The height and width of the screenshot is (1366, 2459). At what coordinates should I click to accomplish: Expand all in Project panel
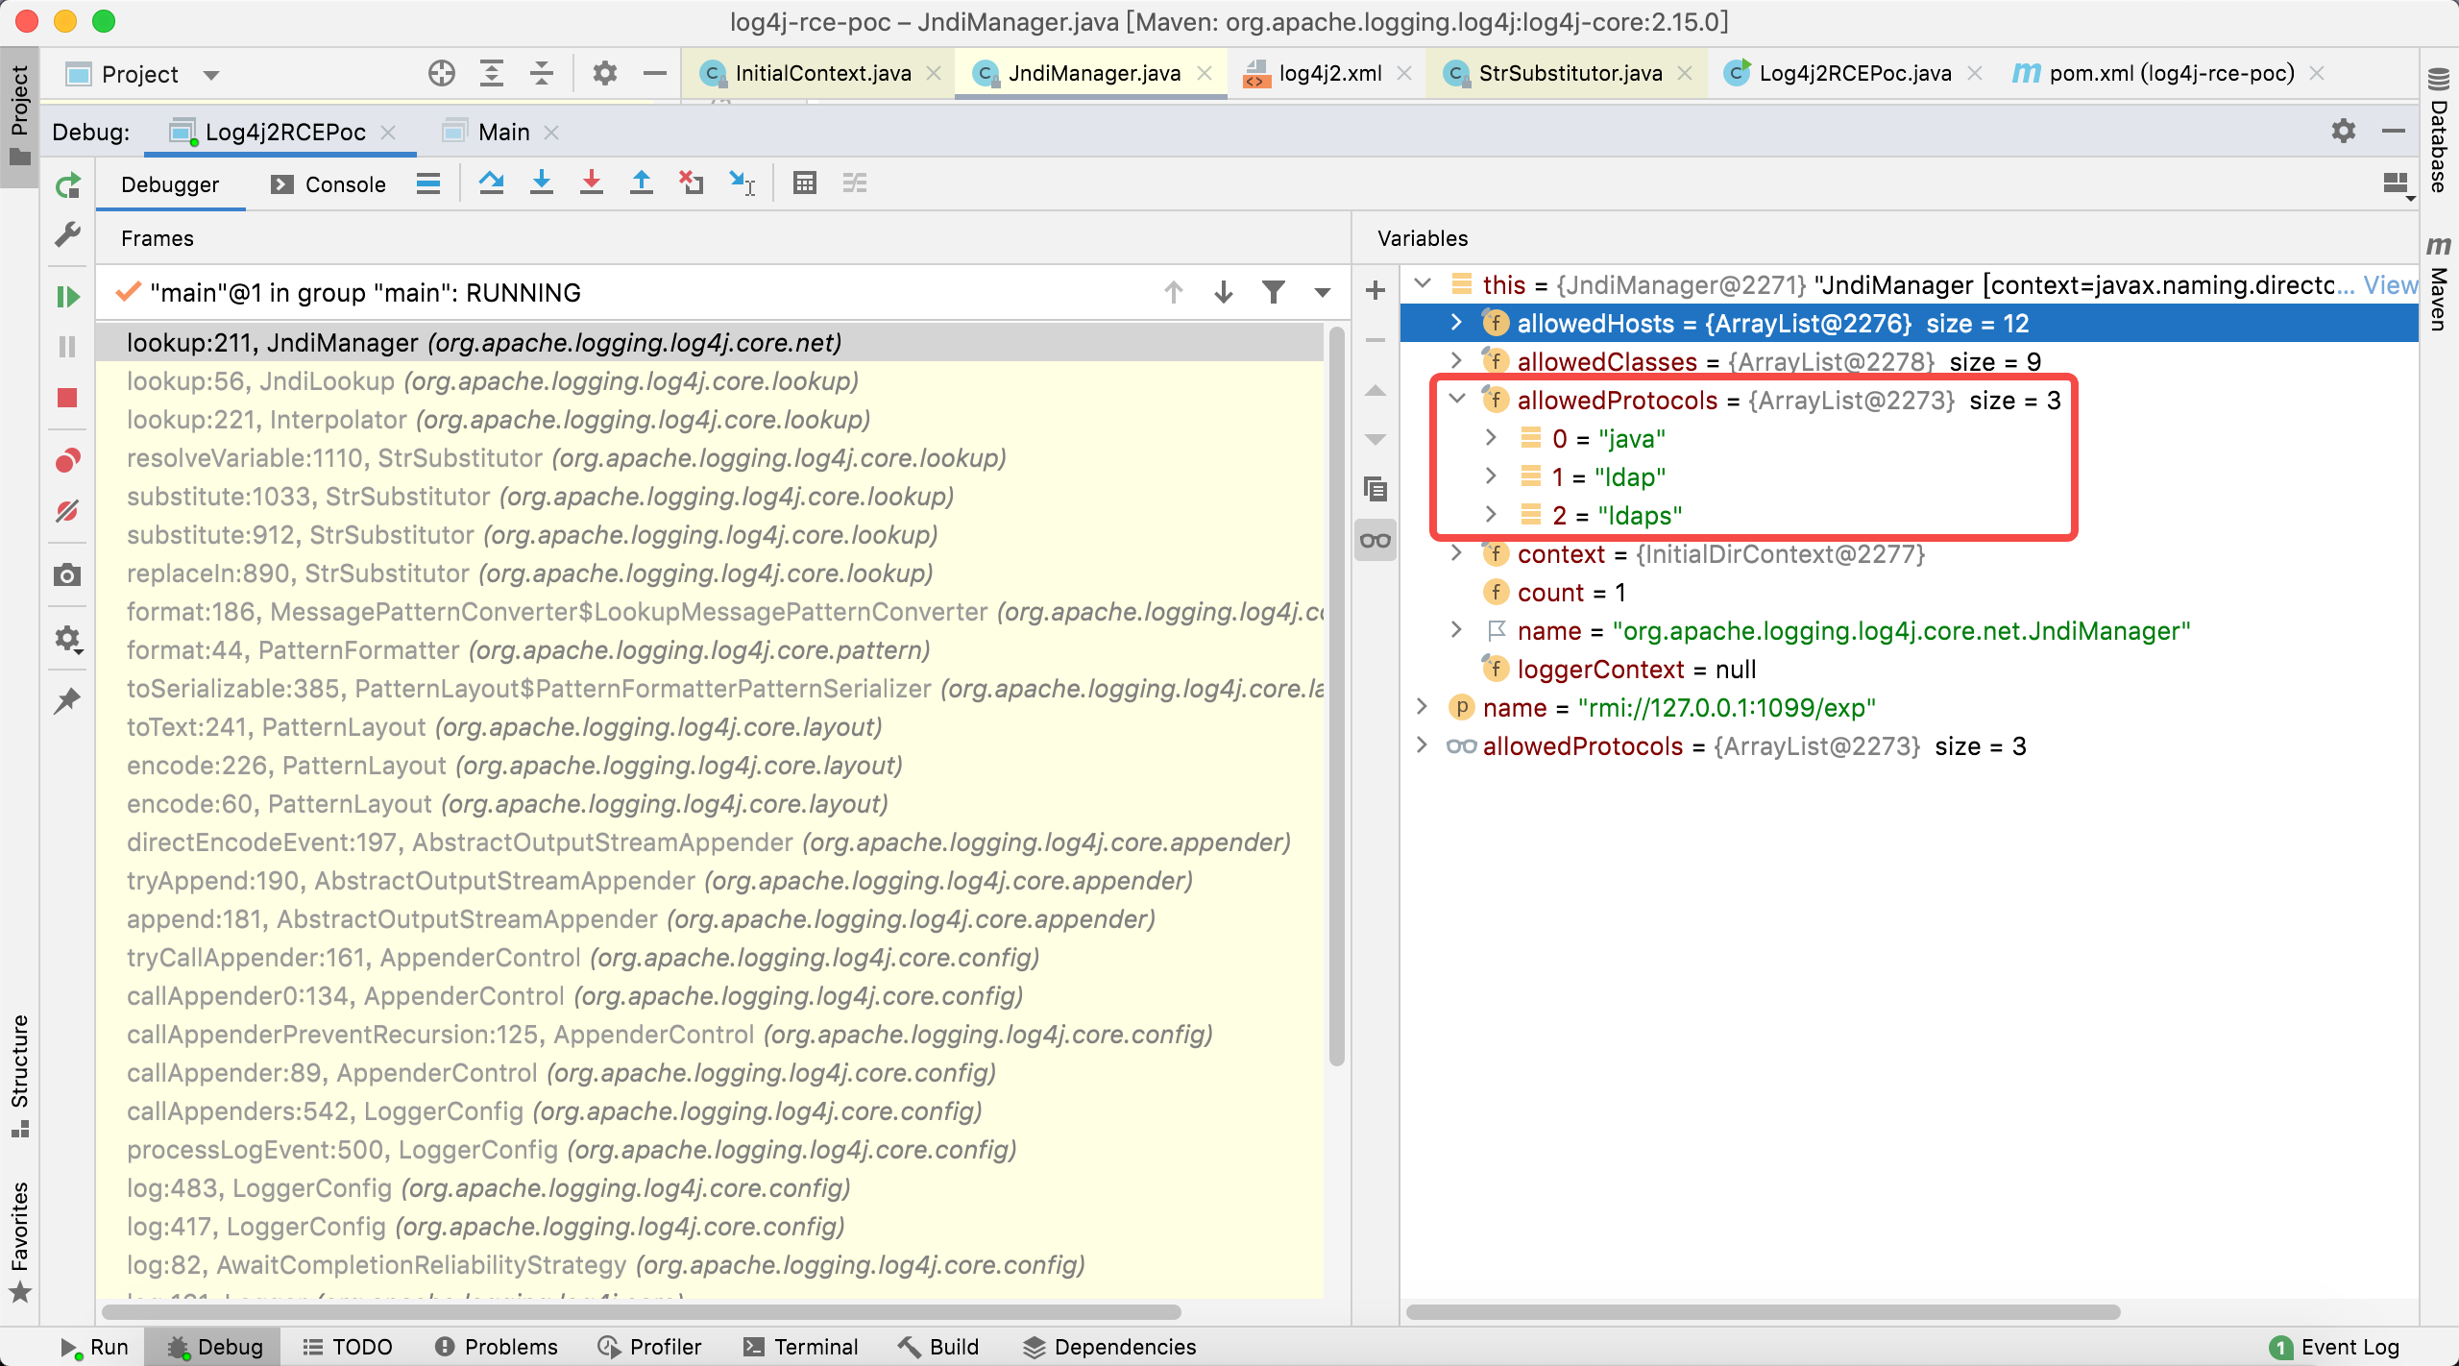pyautogui.click(x=492, y=74)
